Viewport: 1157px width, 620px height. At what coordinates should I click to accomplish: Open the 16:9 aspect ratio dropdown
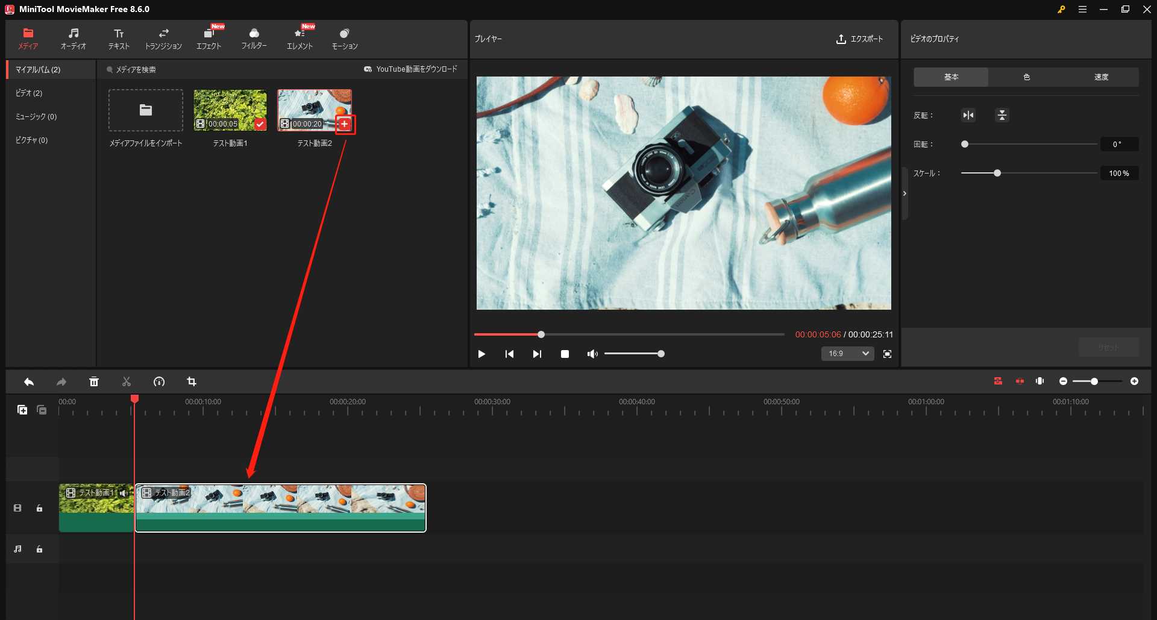click(x=847, y=354)
